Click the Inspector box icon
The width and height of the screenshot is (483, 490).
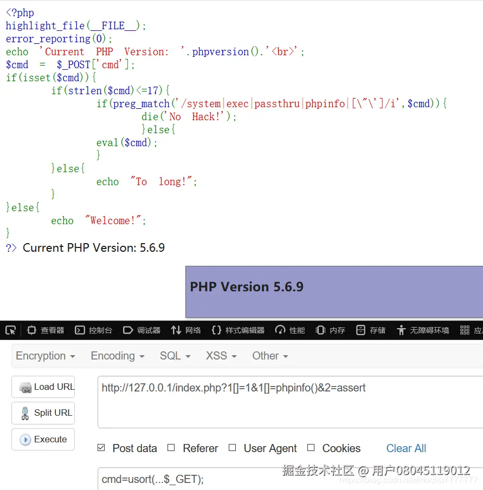tap(31, 330)
